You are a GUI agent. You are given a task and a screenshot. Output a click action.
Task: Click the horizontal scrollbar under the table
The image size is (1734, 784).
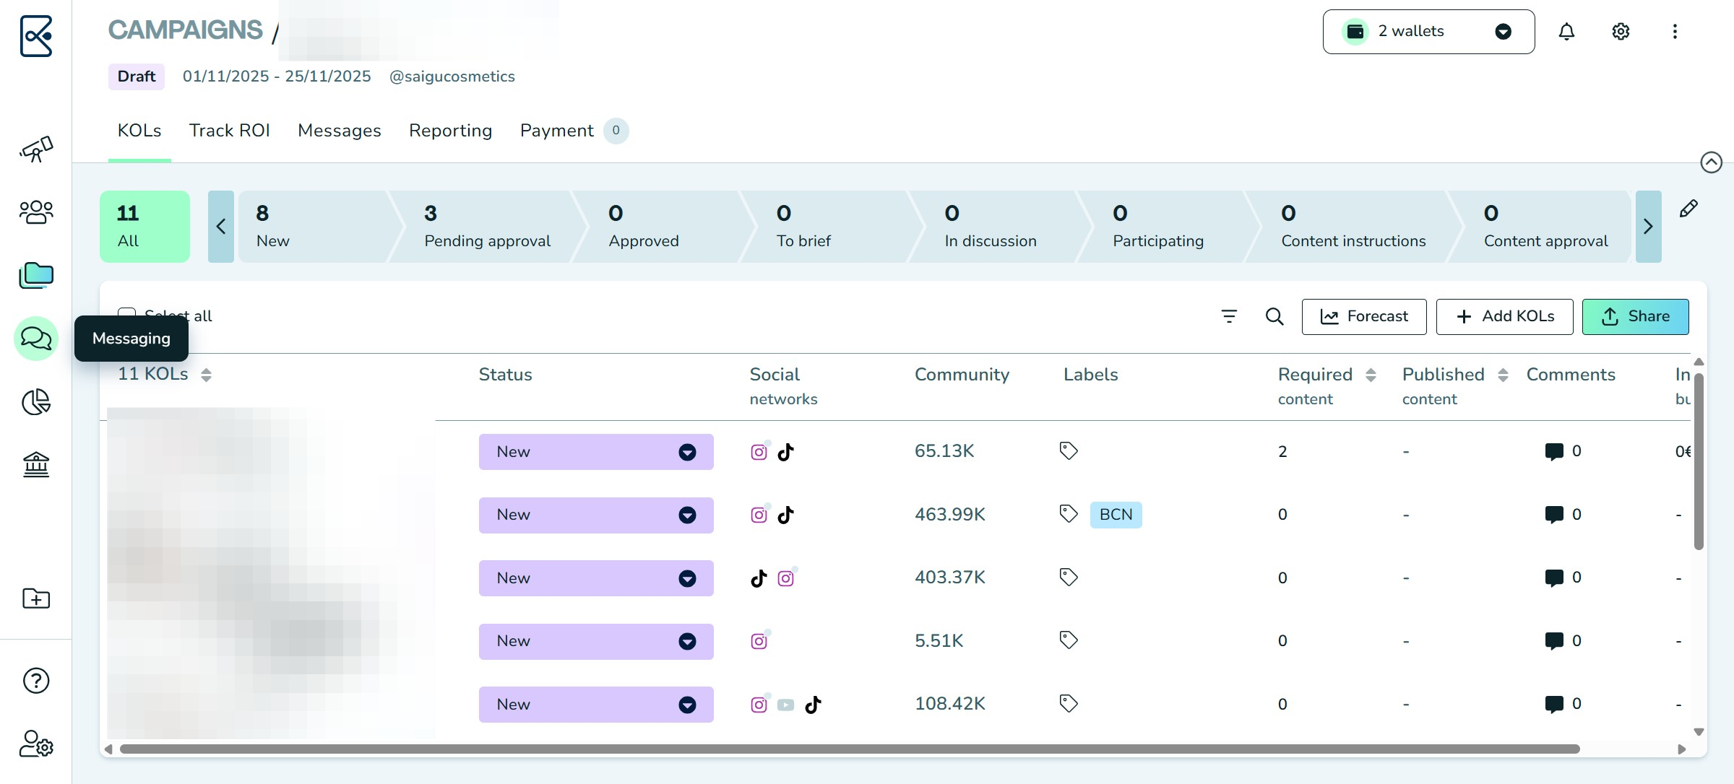849,749
